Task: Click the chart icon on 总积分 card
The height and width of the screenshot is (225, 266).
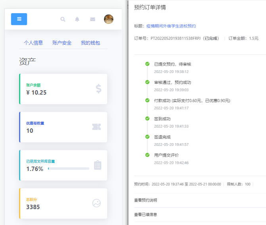Action: 96,203
